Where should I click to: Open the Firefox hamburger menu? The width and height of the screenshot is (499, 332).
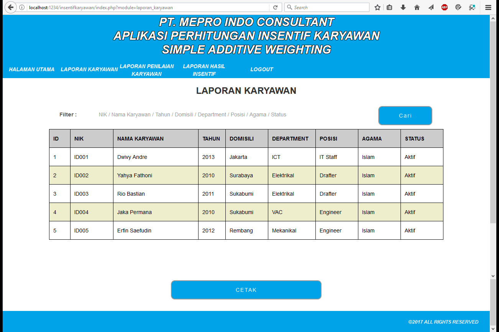pos(488,7)
